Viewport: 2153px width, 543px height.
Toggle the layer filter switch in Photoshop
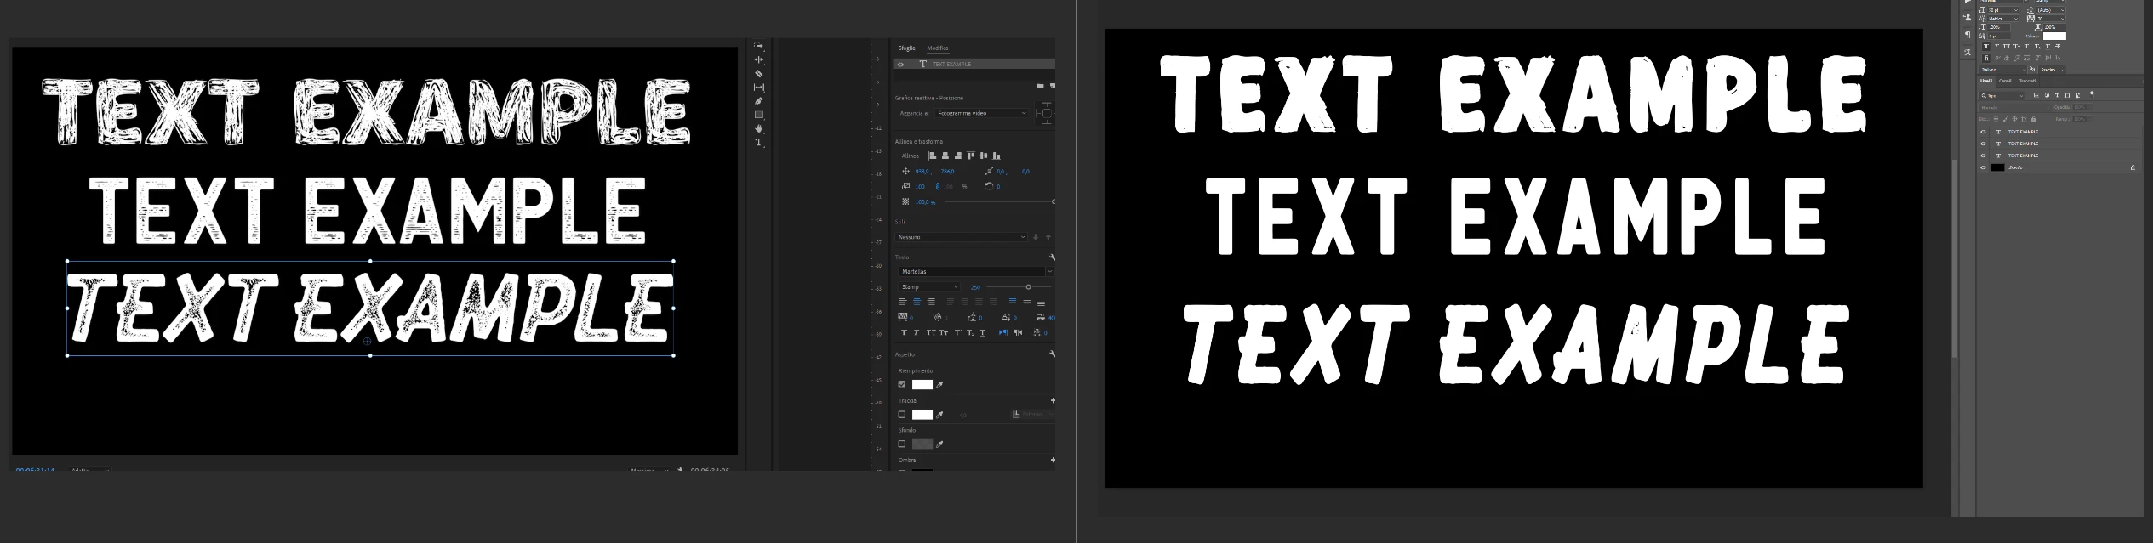click(2092, 94)
